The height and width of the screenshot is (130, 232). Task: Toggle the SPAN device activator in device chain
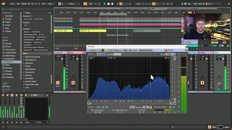[26, 95]
